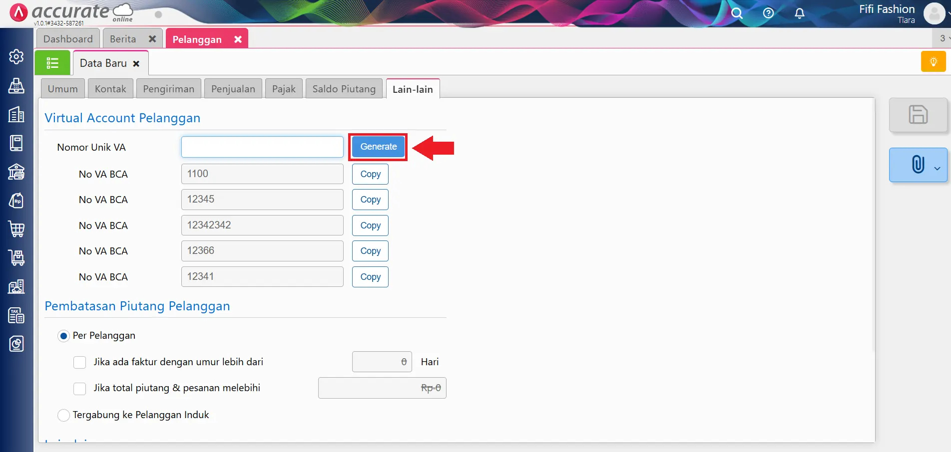
Task: Copy the VA number 12342342
Action: (x=370, y=226)
